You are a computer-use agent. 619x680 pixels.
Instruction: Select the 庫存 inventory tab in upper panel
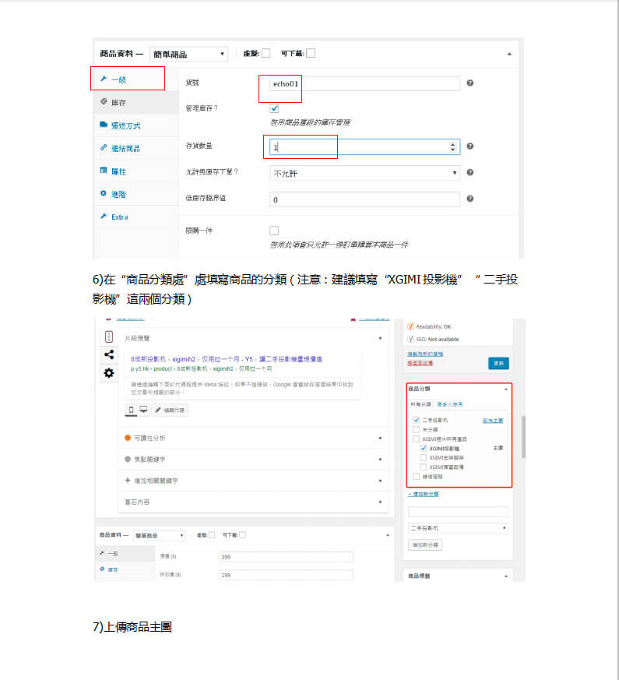point(136,102)
